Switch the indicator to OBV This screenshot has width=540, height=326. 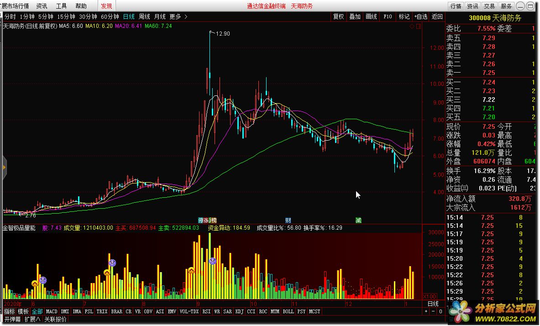[148, 311]
